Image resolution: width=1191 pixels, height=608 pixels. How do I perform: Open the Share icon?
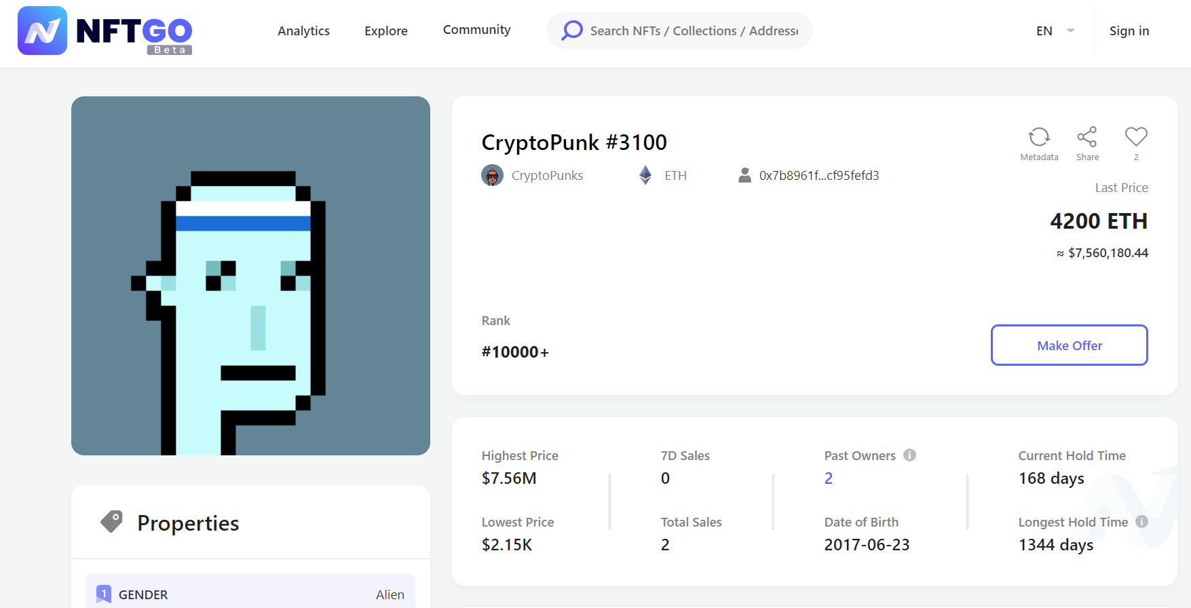pos(1087,137)
